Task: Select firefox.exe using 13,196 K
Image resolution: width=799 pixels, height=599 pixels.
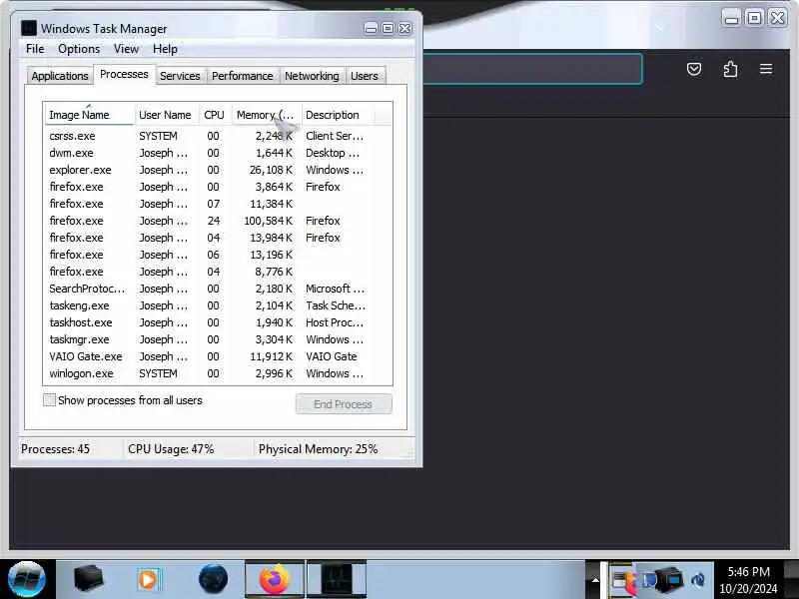Action: click(218, 255)
